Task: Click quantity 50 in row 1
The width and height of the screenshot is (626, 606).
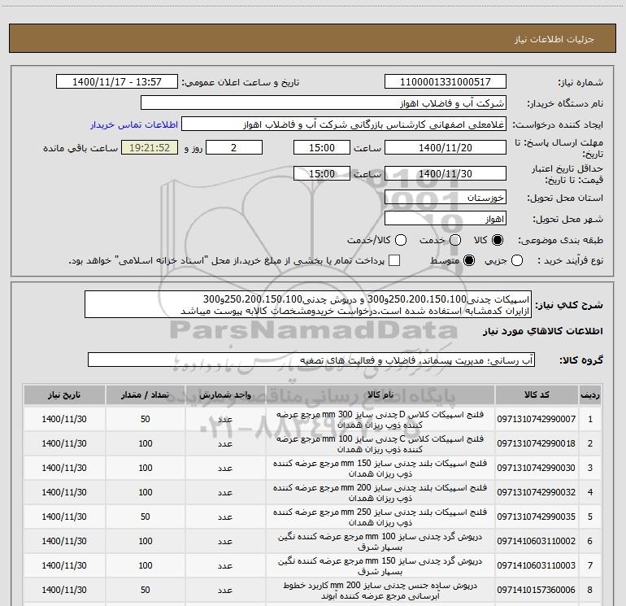Action: click(146, 419)
